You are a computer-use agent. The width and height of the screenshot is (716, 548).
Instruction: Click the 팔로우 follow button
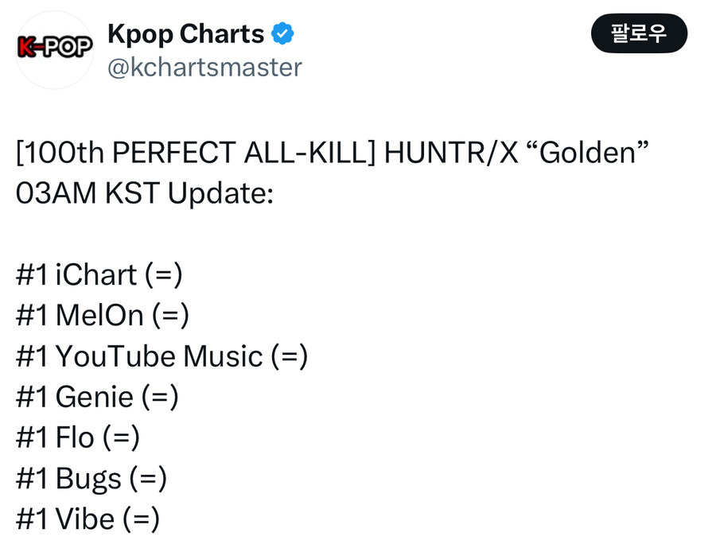tap(639, 33)
